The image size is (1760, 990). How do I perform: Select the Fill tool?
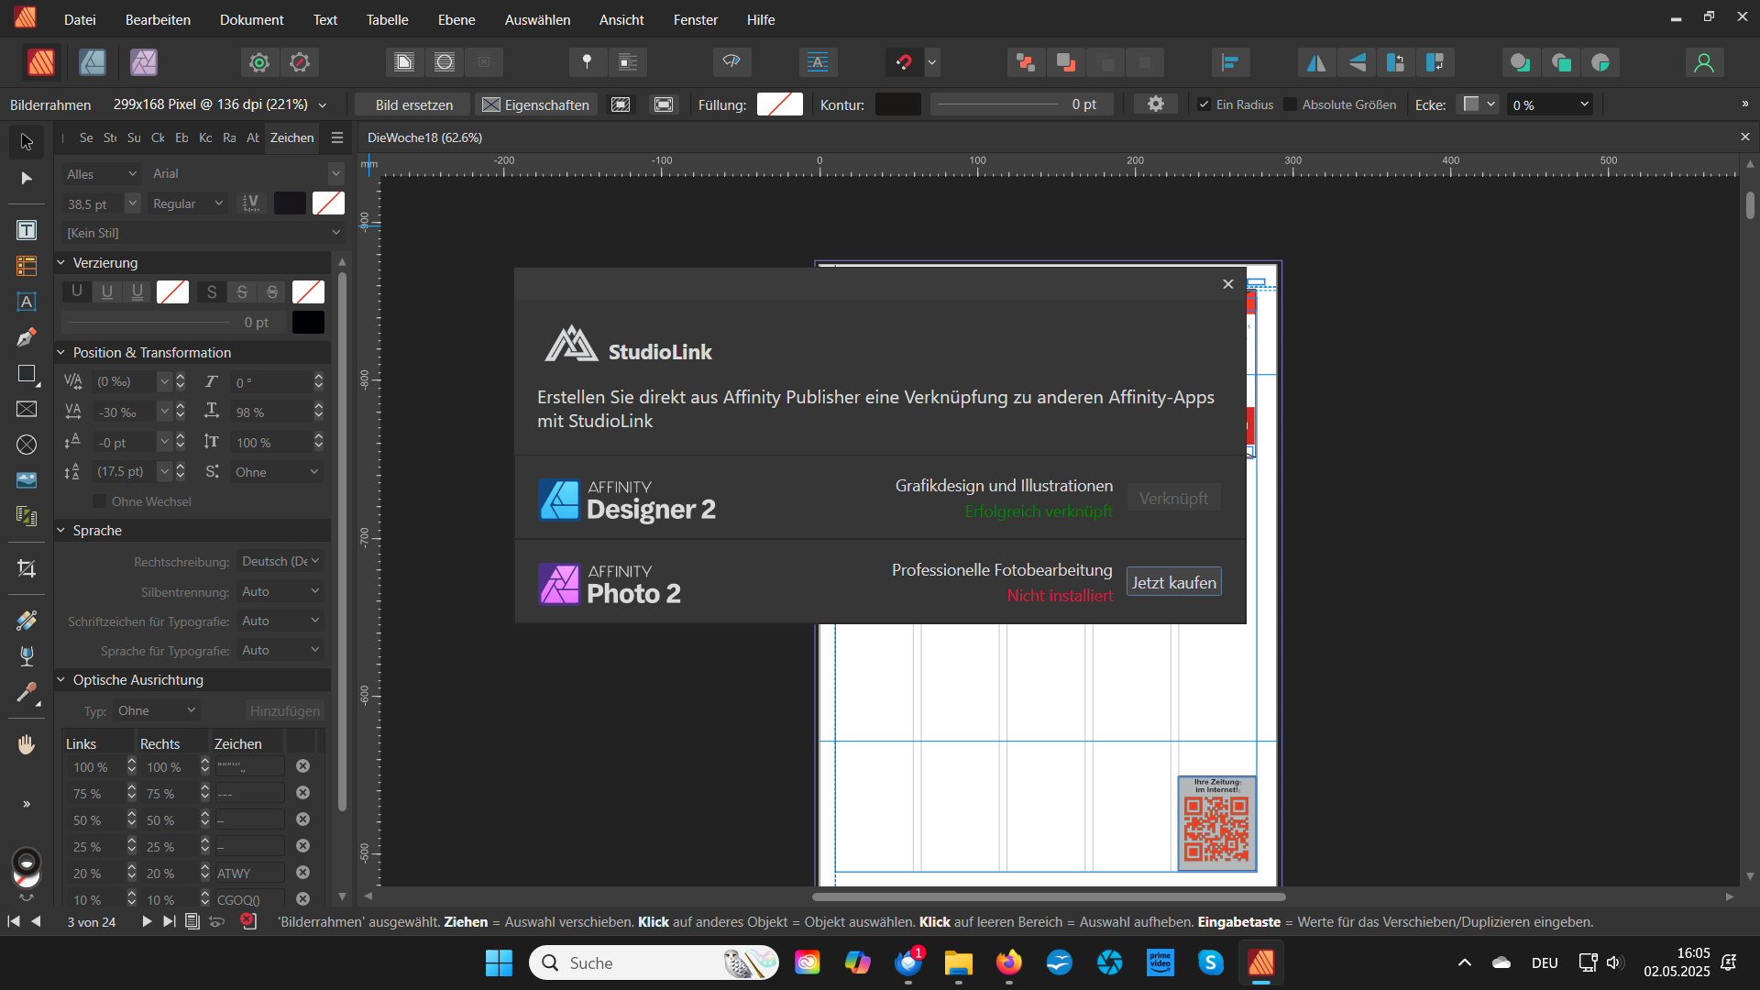(x=27, y=621)
